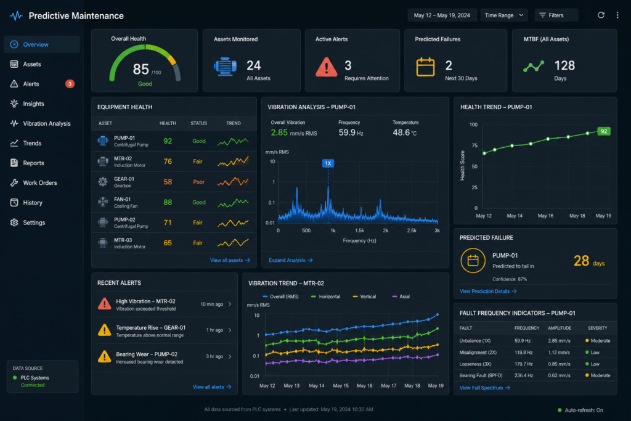Click the red Alerts badge showing 3
This screenshot has height=421, width=631.
pos(70,84)
